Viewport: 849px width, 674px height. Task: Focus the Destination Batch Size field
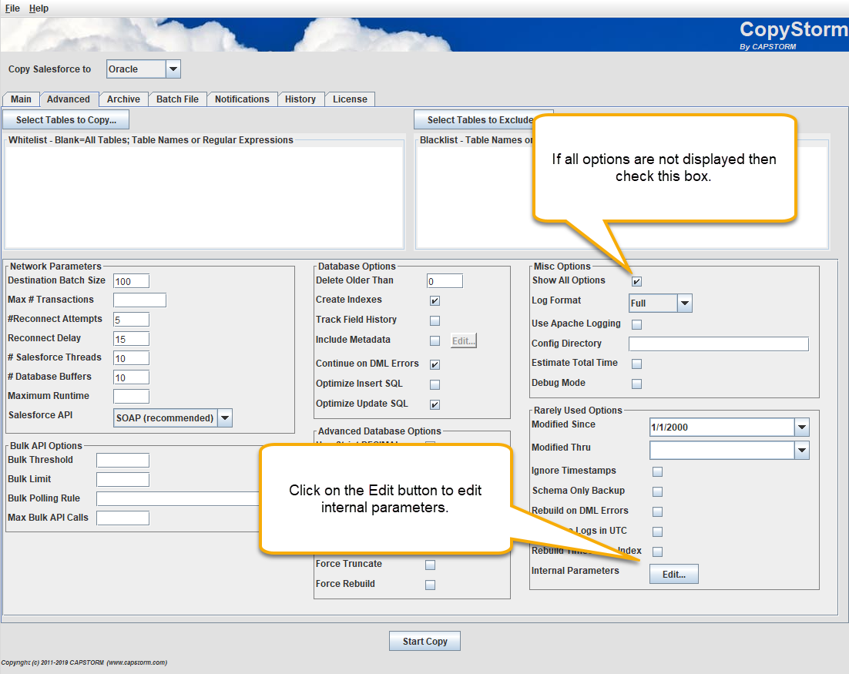click(x=131, y=281)
